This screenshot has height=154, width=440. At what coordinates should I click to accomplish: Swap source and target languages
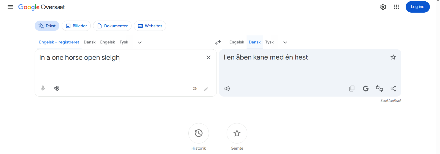click(218, 42)
